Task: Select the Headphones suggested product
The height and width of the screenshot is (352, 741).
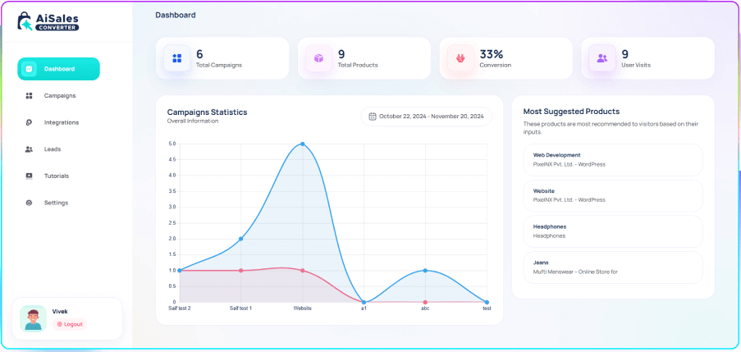Action: [612, 231]
